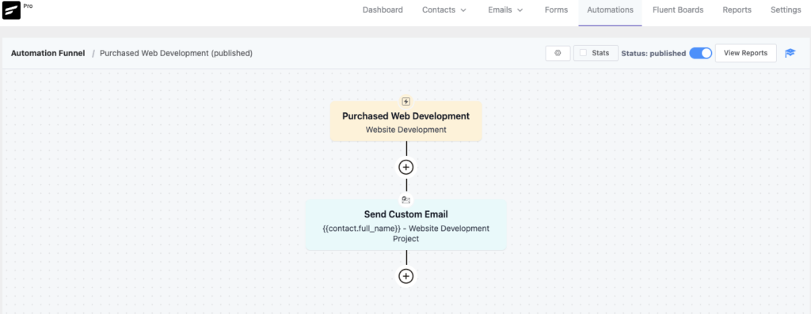Open the Reports tab

pos(737,9)
